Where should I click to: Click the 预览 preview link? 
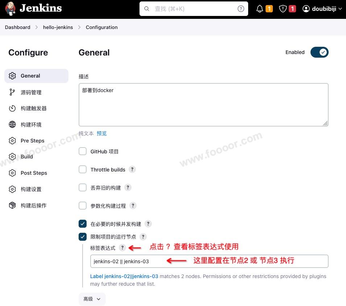coord(101,133)
